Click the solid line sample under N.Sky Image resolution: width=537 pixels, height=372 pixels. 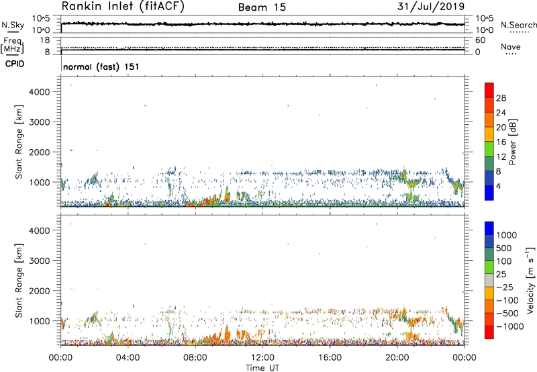coord(13,32)
